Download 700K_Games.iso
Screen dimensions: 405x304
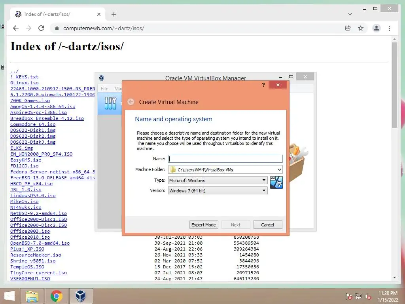(x=30, y=101)
